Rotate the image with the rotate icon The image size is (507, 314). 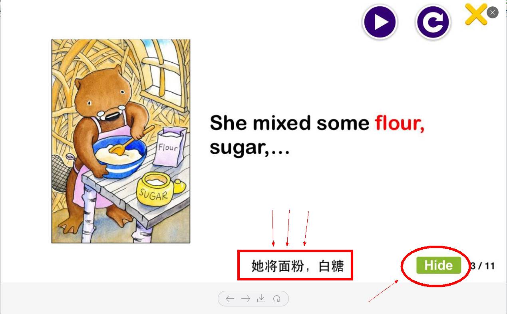(x=276, y=299)
